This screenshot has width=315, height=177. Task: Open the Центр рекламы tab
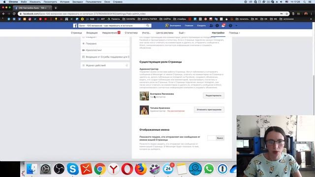point(164,33)
